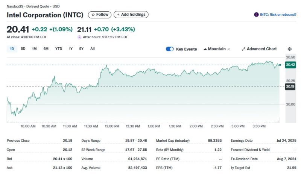Select the All time range

pos(93,48)
